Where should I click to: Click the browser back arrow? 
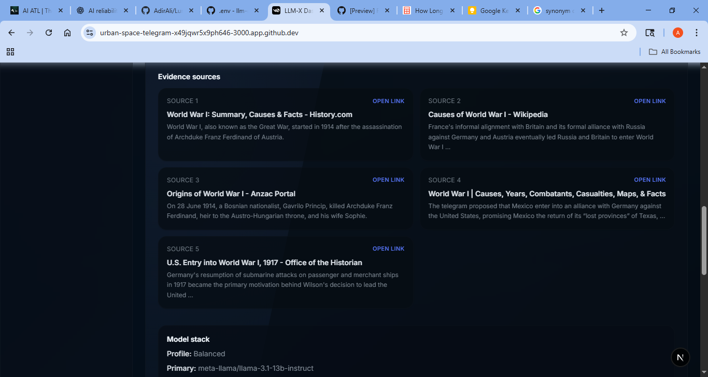pos(11,33)
